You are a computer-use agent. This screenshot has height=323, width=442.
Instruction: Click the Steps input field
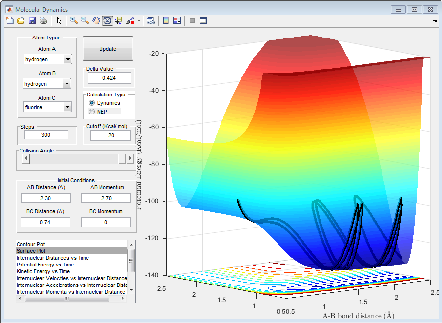tap(47, 135)
